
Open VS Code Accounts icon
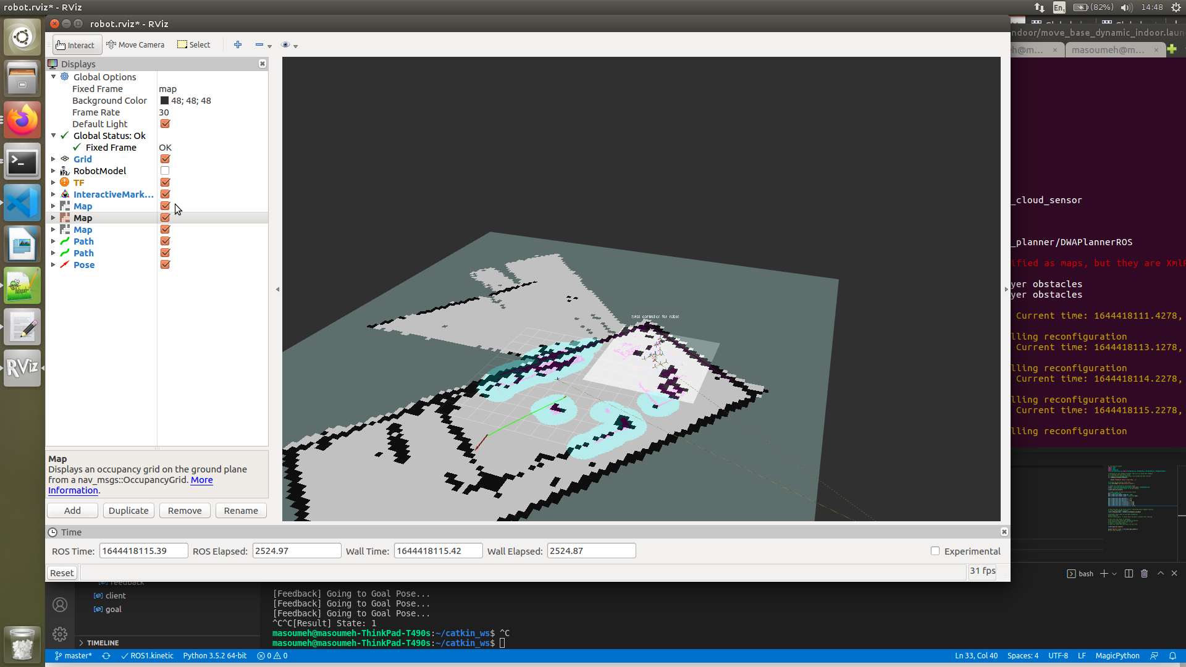[x=60, y=605]
